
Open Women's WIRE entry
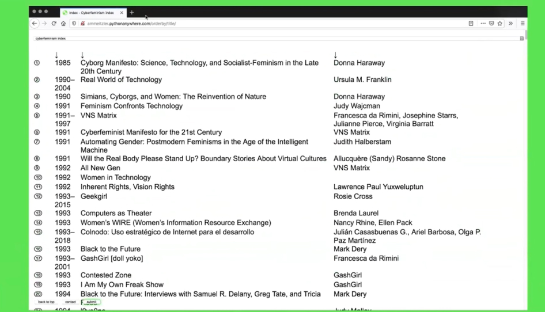[176, 223]
